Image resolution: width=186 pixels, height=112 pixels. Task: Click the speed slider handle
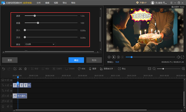35,16
